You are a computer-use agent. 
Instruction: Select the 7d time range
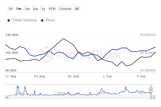(x=10, y=9)
